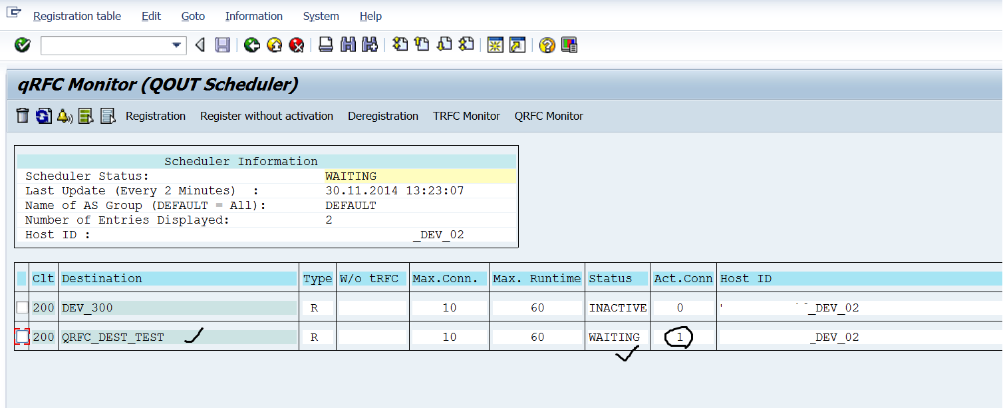Click Act.Conn value 1 for QRFC_DEST_TEST

pos(680,337)
